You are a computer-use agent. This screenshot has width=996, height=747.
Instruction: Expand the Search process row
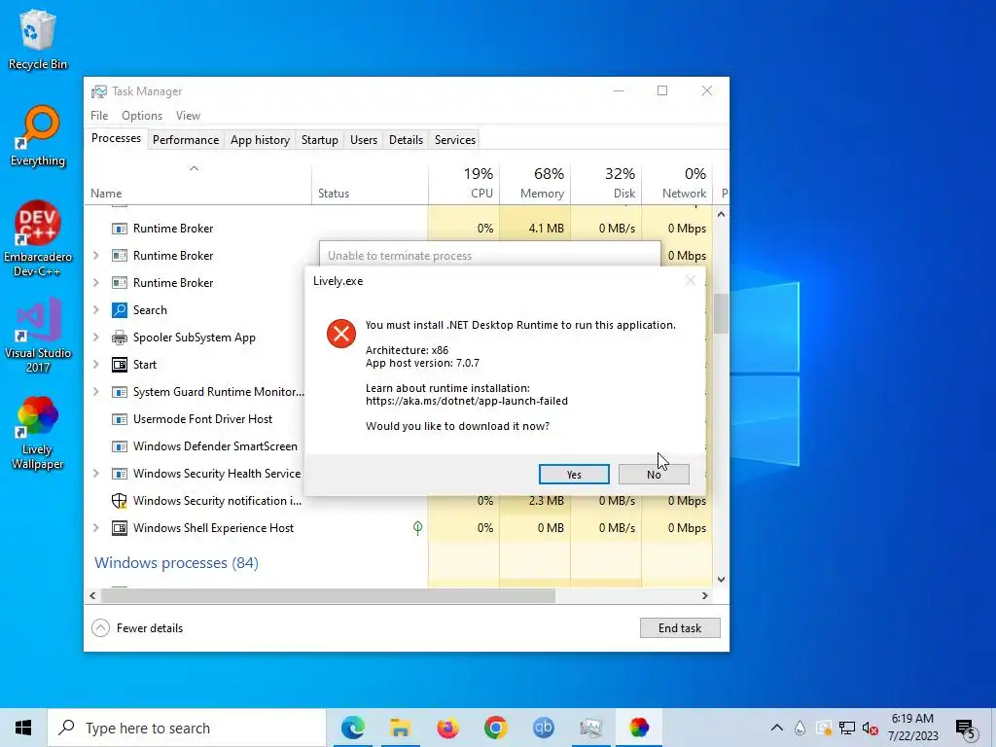tap(96, 310)
